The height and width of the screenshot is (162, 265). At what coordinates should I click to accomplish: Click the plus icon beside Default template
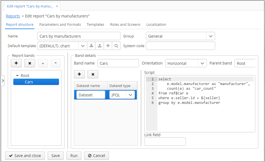pos(108,46)
